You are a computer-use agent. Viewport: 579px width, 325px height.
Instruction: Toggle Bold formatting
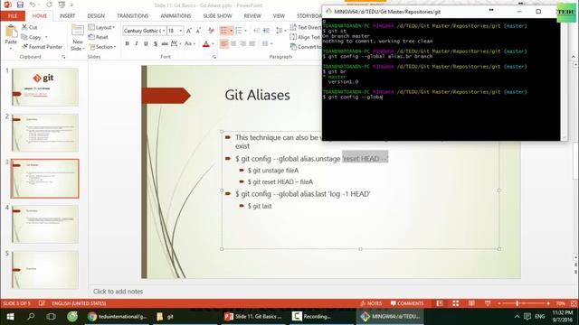pyautogui.click(x=127, y=44)
